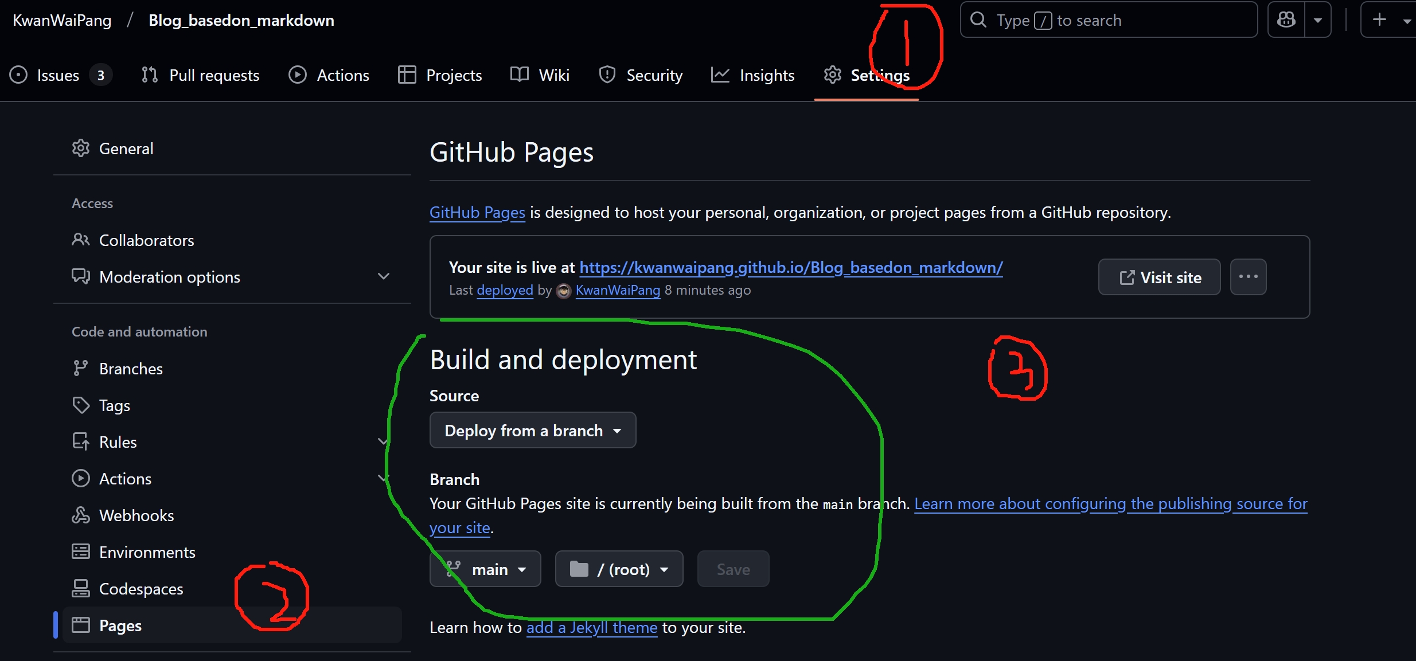1416x661 pixels.
Task: Open 'add a Jekyll theme' link
Action: [x=592, y=628]
